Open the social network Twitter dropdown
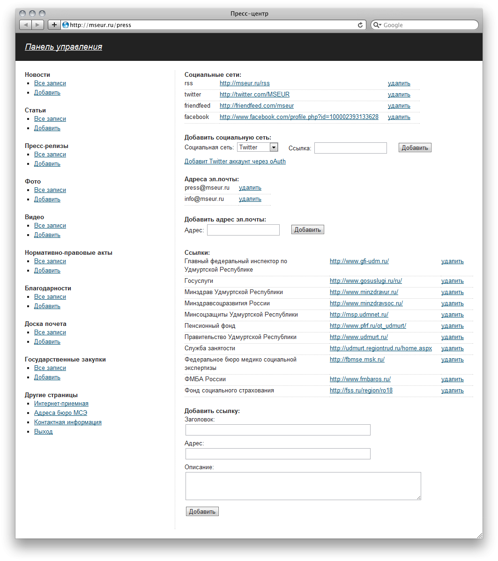This screenshot has height=561, width=498. [x=258, y=148]
